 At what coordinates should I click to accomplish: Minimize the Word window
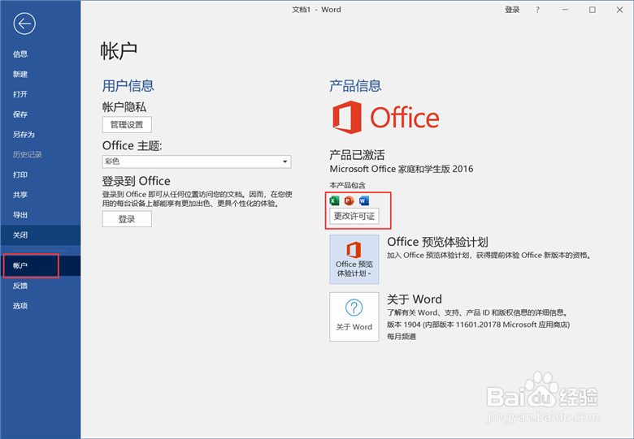(x=565, y=10)
